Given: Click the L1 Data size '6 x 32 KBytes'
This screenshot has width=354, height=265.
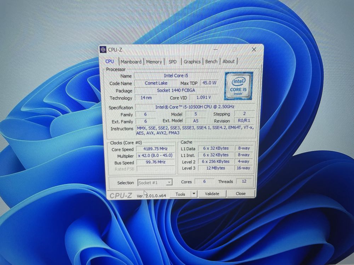Looking at the screenshot, I should click(216, 148).
